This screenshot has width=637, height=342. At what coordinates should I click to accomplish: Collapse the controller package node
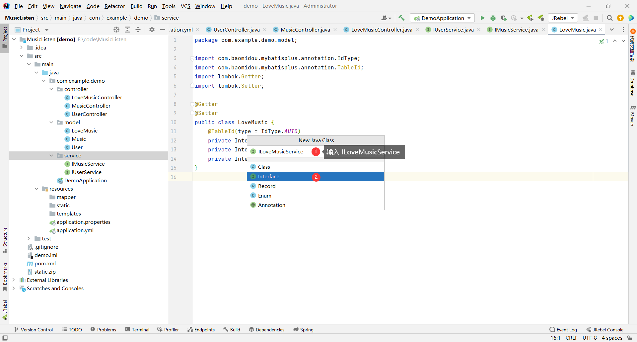51,89
